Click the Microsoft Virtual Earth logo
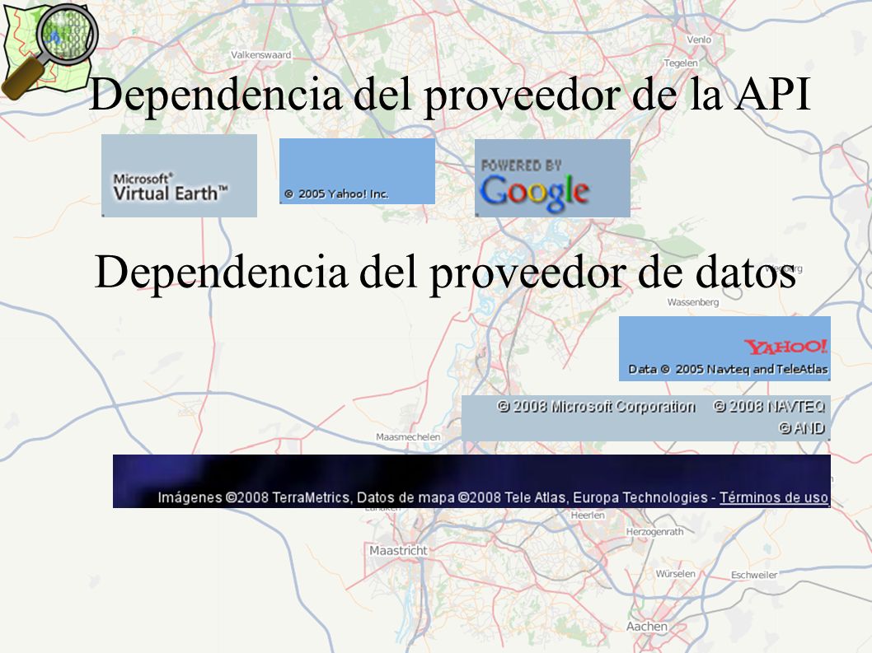The width and height of the screenshot is (872, 653). click(179, 175)
